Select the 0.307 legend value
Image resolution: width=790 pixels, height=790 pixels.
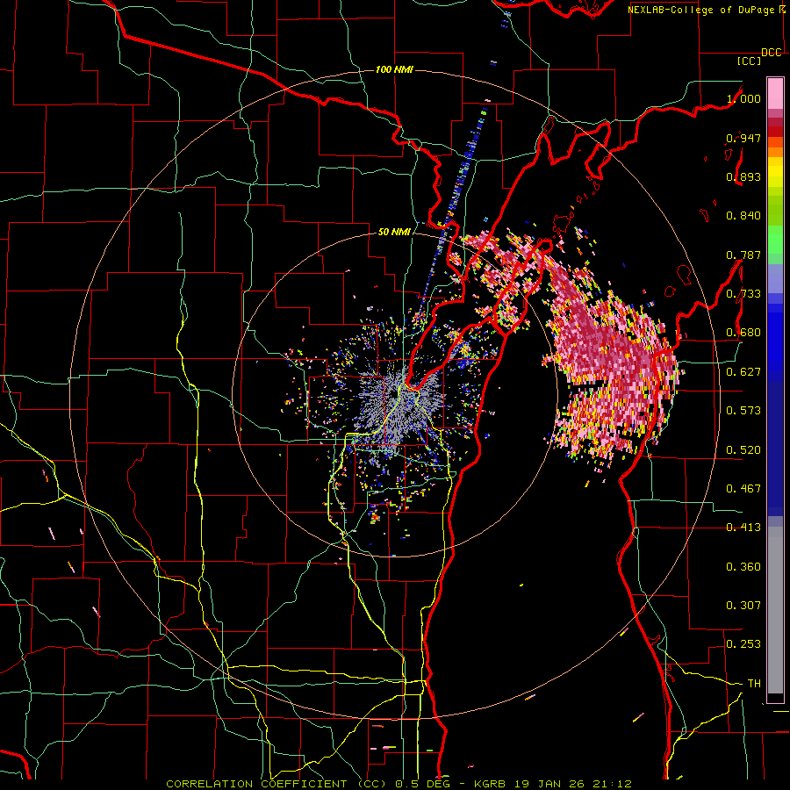(743, 606)
